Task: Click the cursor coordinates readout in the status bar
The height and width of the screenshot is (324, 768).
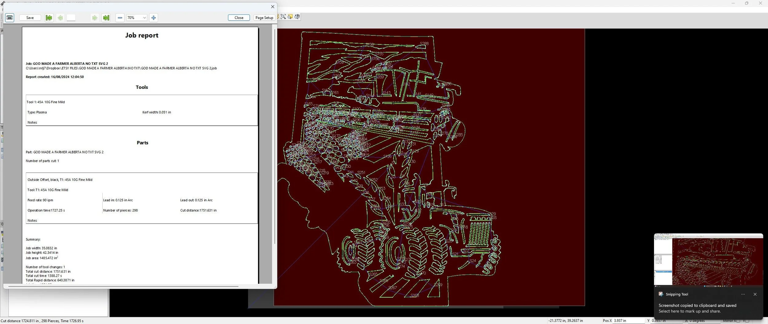Action: [566, 321]
